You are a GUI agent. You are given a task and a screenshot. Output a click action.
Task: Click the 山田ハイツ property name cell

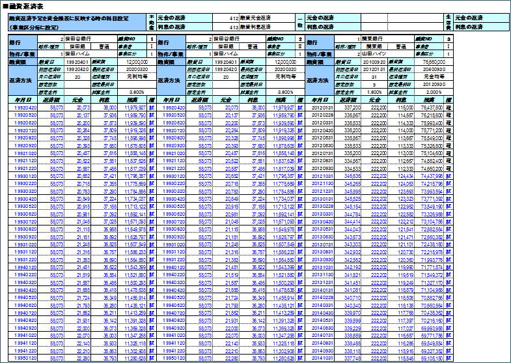(387, 54)
